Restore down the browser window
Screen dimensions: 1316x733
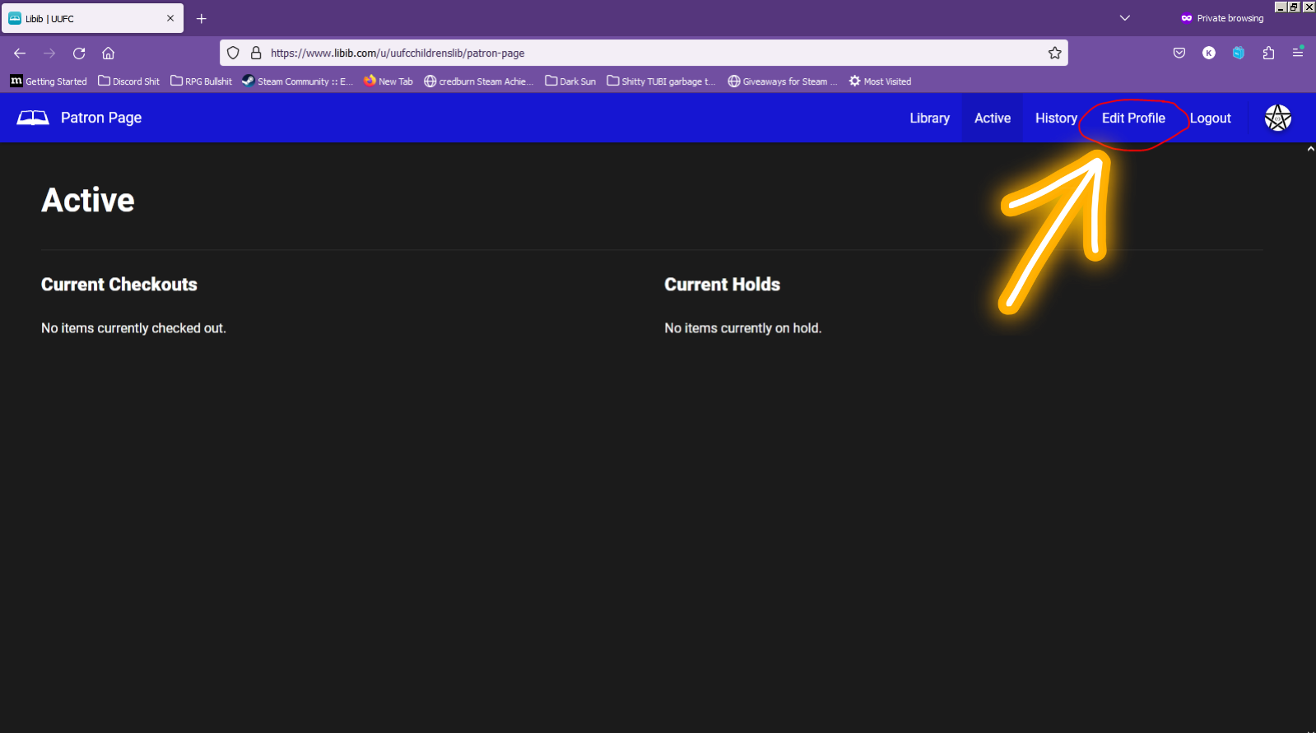point(1295,7)
